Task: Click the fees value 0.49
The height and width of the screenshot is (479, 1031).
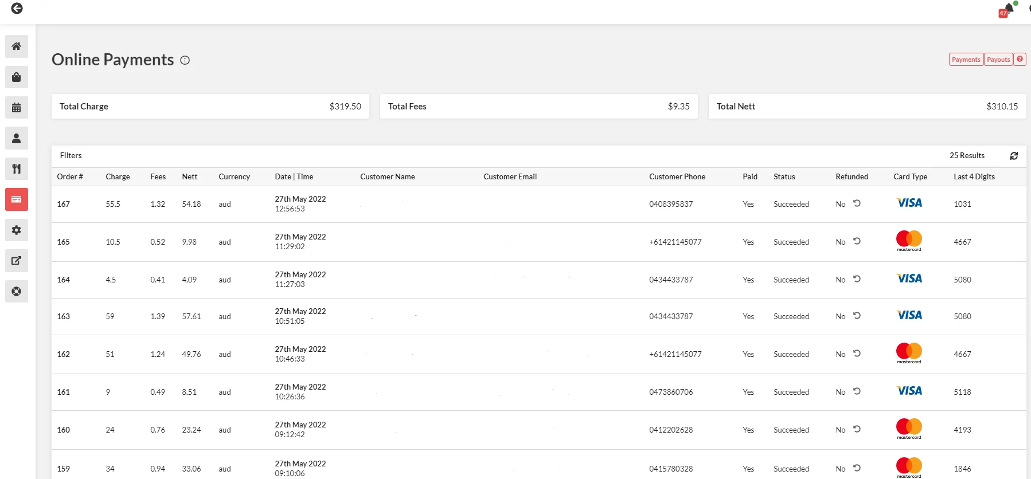Action: pos(158,392)
